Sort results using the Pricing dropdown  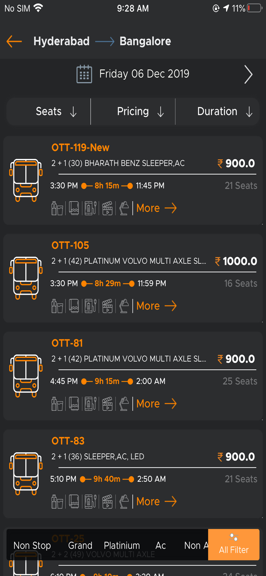click(x=133, y=111)
